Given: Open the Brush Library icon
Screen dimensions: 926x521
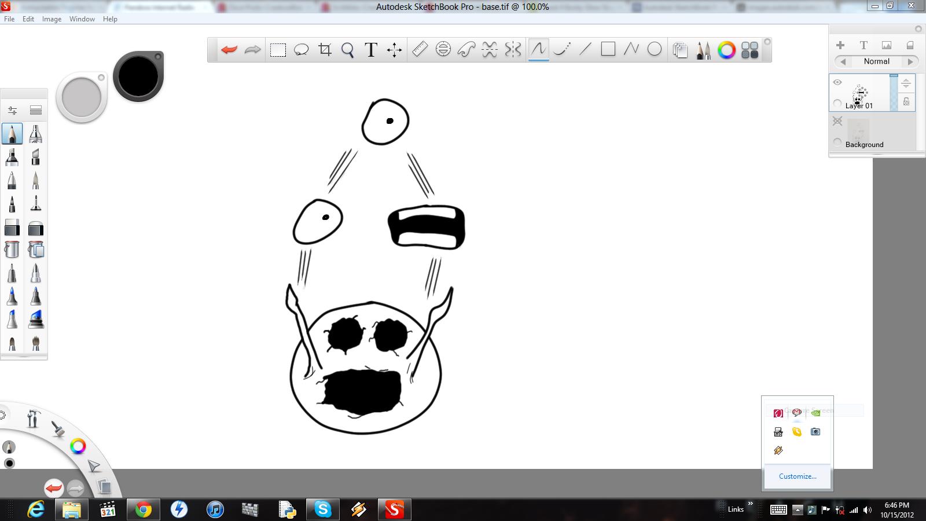Looking at the screenshot, I should (x=36, y=110).
